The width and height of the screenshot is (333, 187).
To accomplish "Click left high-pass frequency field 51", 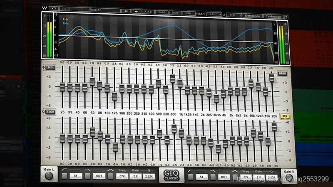I will click(x=76, y=176).
